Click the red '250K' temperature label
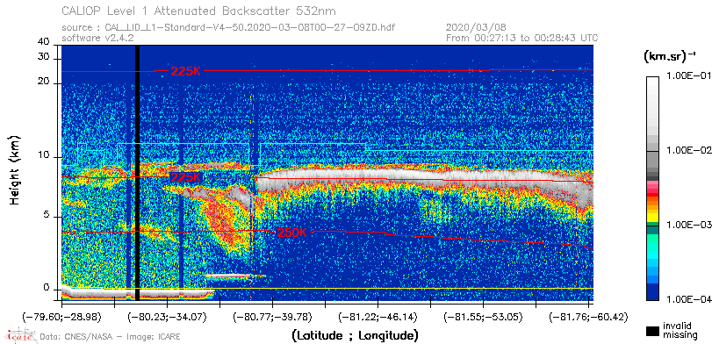This screenshot has width=712, height=344. [x=292, y=233]
